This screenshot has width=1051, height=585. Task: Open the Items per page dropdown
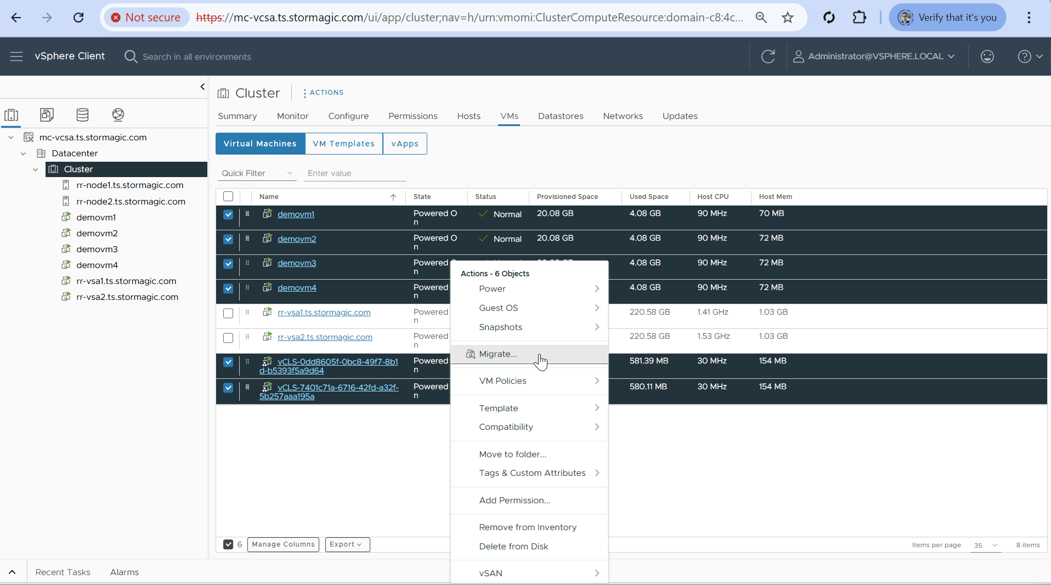click(986, 545)
